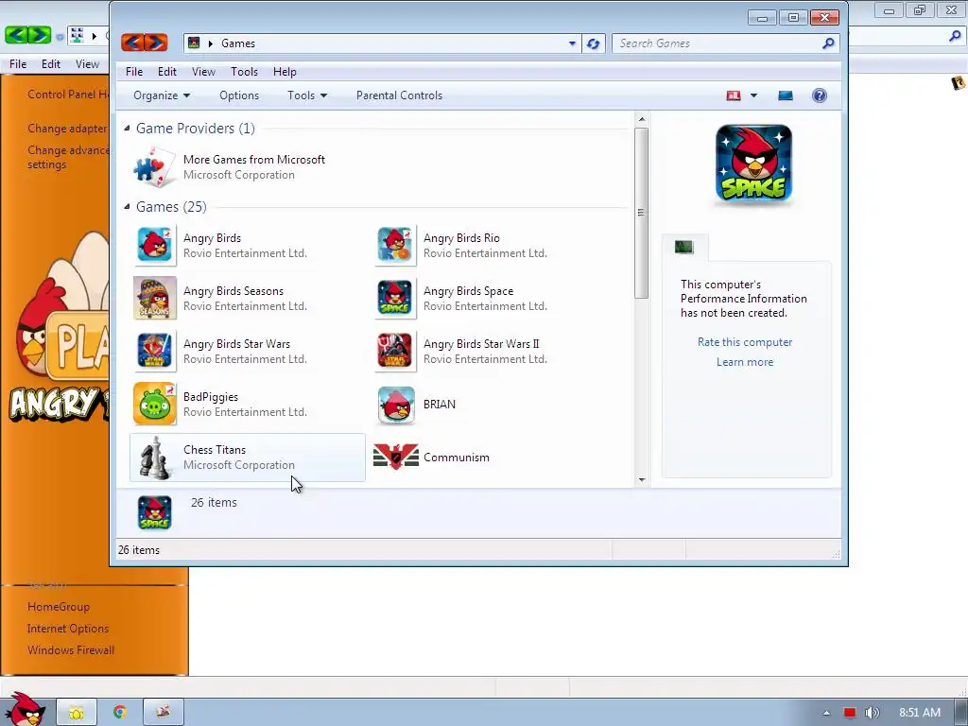Click the Rate this computer link
Viewport: 968px width, 726px height.
point(745,342)
